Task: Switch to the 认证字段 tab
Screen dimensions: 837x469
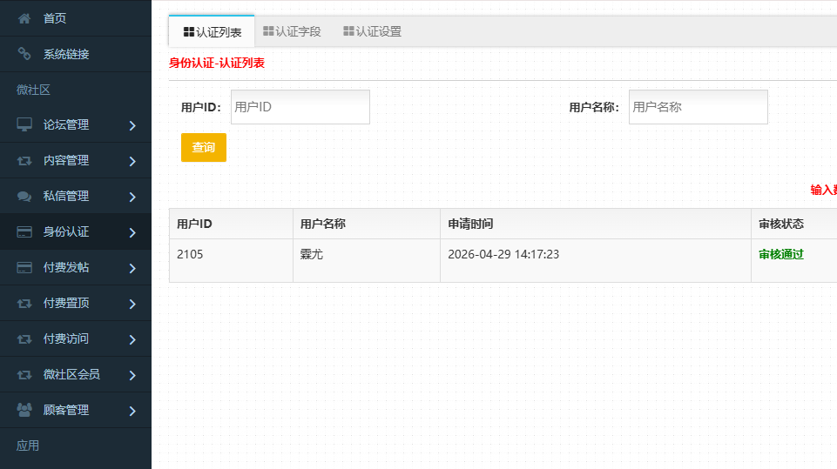Action: point(292,31)
